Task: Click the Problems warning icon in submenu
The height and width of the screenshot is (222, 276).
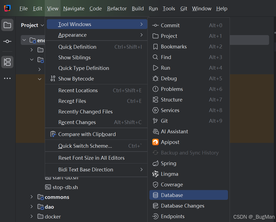Action: [155, 89]
